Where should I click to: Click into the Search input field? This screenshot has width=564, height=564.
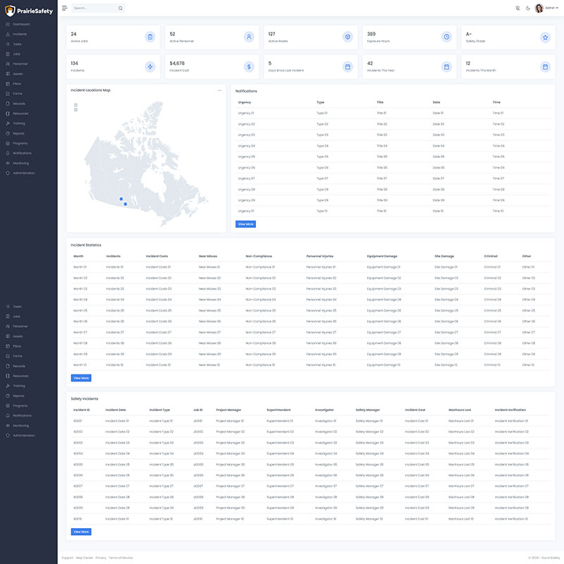93,8
